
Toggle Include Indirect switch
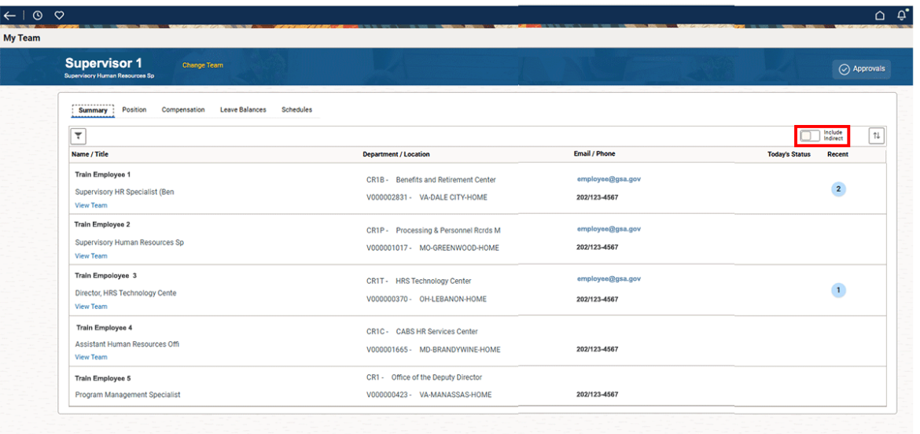tap(810, 136)
